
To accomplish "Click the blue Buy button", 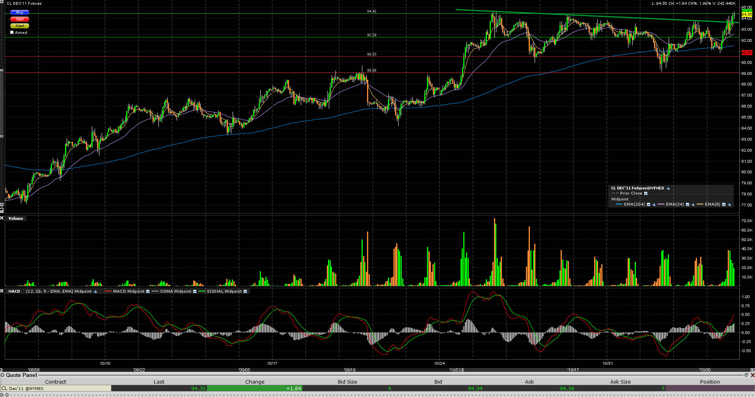I will (20, 13).
